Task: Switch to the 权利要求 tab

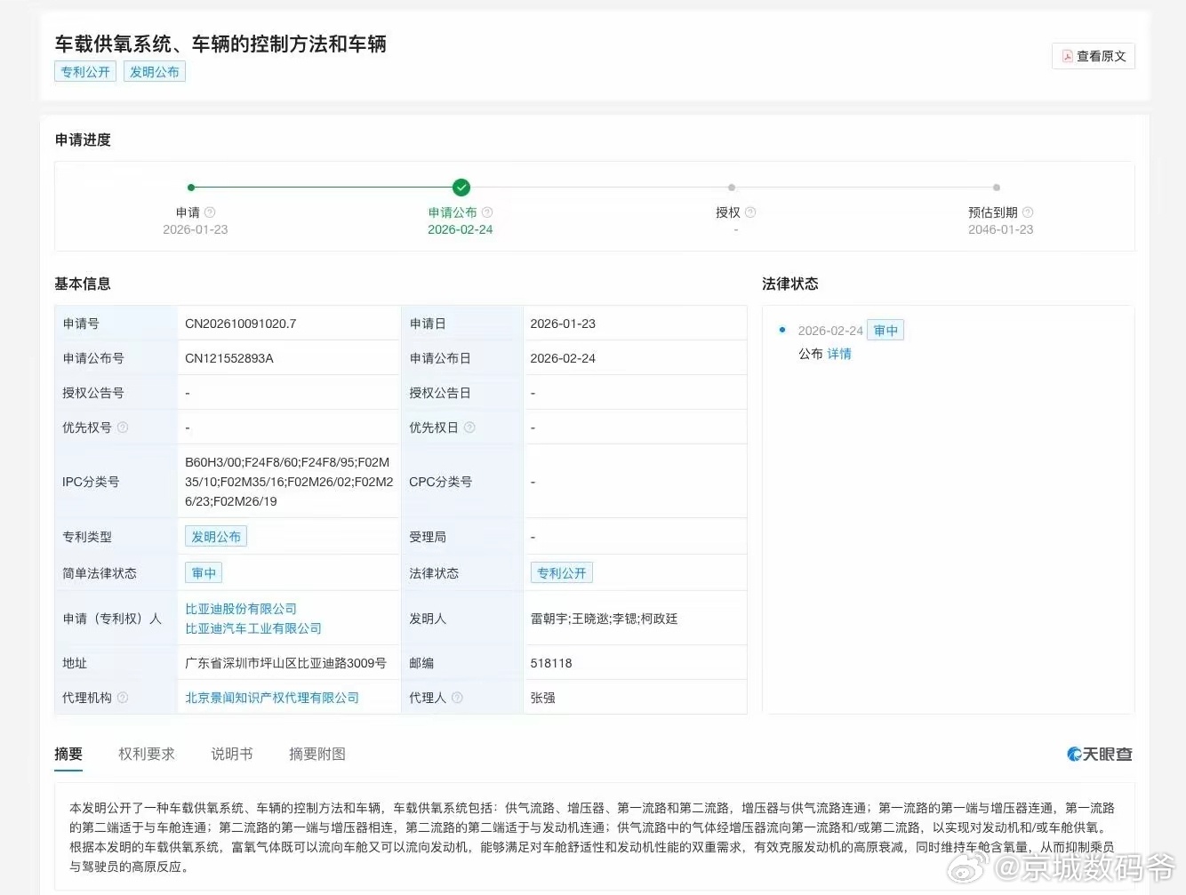Action: click(x=147, y=754)
